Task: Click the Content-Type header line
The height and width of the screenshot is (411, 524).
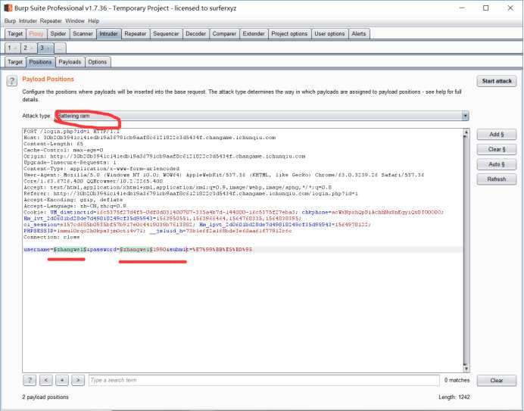Action: (x=101, y=169)
